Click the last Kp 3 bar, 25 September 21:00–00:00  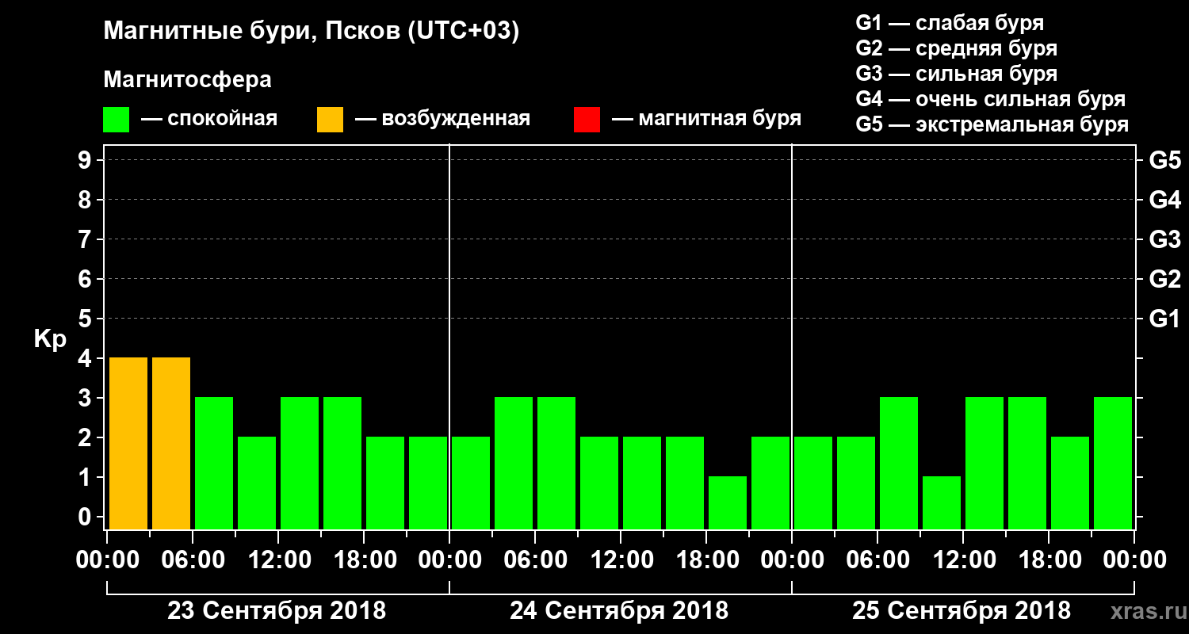pyautogui.click(x=1113, y=463)
